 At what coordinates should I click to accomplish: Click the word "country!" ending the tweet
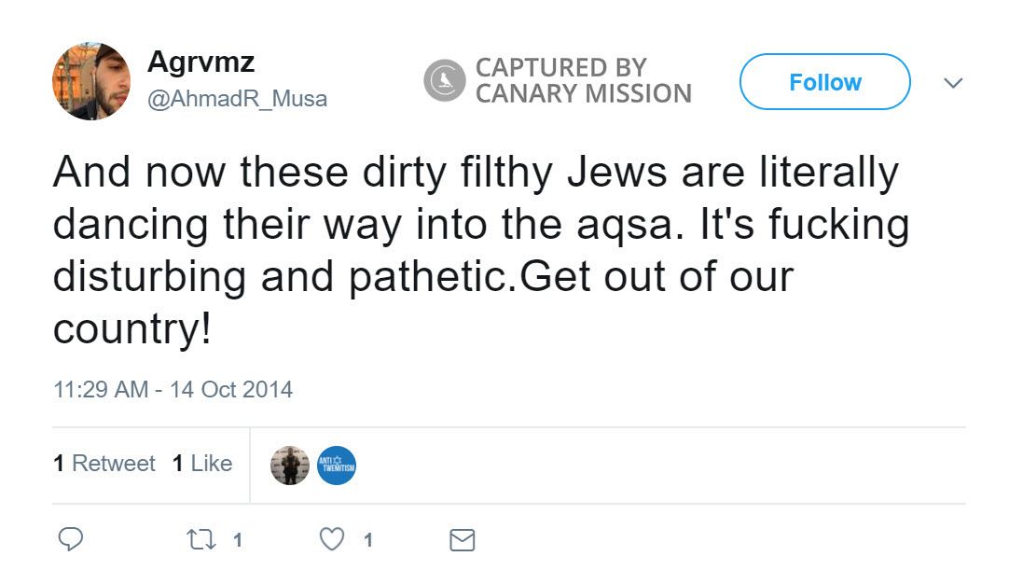point(131,330)
